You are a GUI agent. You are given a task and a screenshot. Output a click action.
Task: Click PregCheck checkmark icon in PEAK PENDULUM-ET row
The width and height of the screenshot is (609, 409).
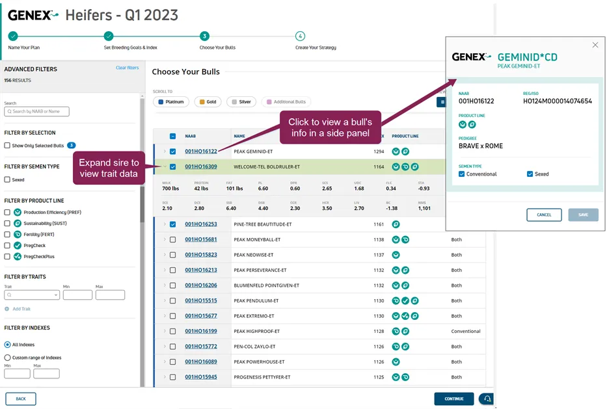(x=405, y=300)
